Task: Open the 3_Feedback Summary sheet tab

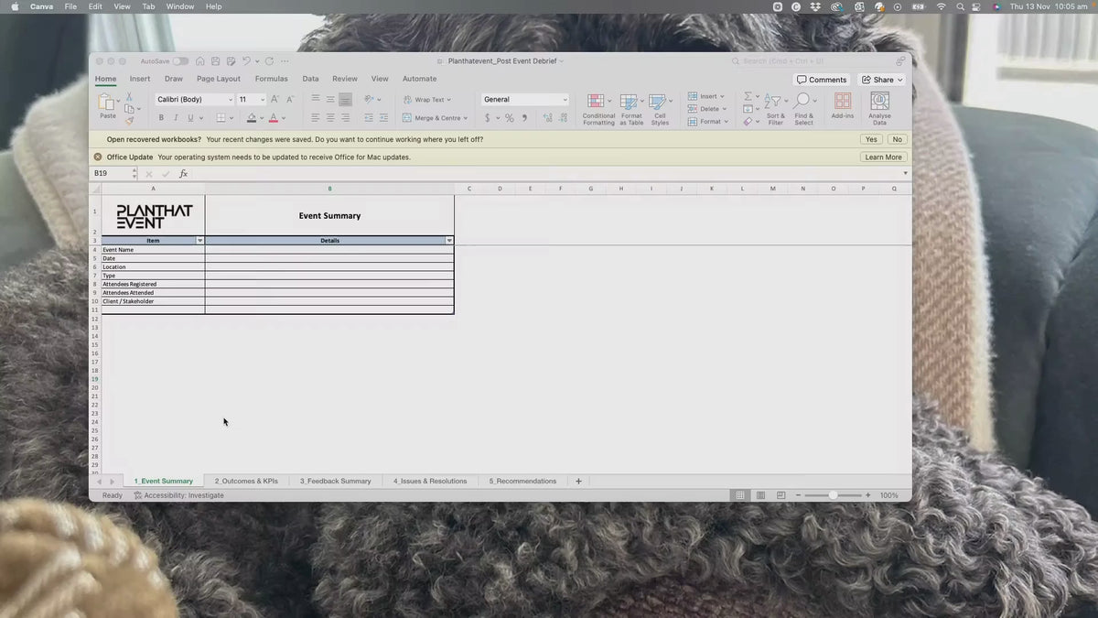Action: [336, 481]
